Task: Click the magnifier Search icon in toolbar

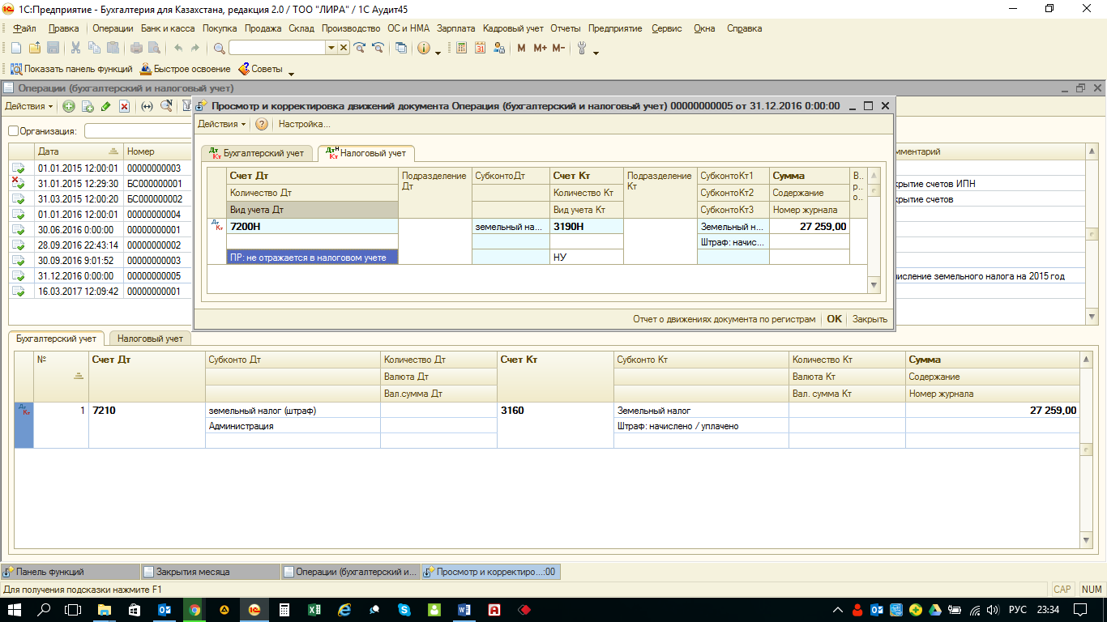Action: click(x=219, y=48)
